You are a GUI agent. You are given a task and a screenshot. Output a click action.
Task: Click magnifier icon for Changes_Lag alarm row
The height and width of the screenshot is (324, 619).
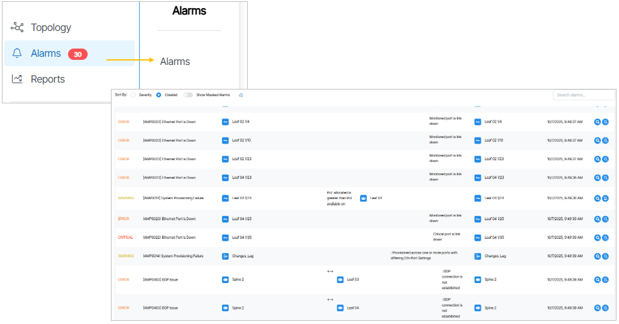pos(598,257)
